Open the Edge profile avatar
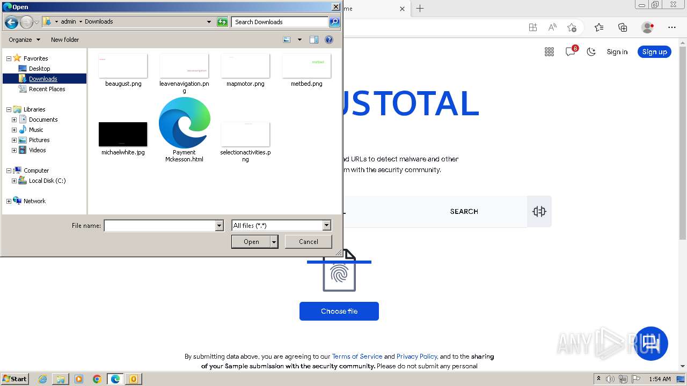Screen dimensions: 687x386 (x=647, y=27)
